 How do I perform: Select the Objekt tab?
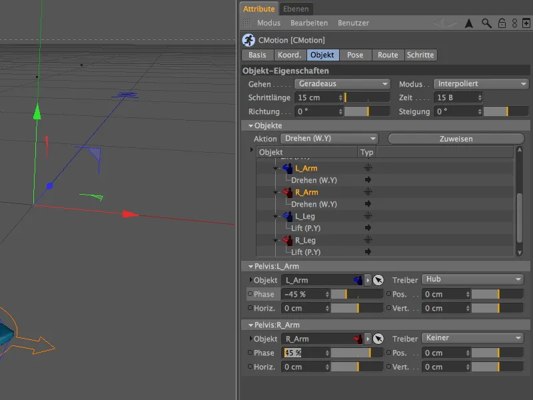click(x=322, y=55)
